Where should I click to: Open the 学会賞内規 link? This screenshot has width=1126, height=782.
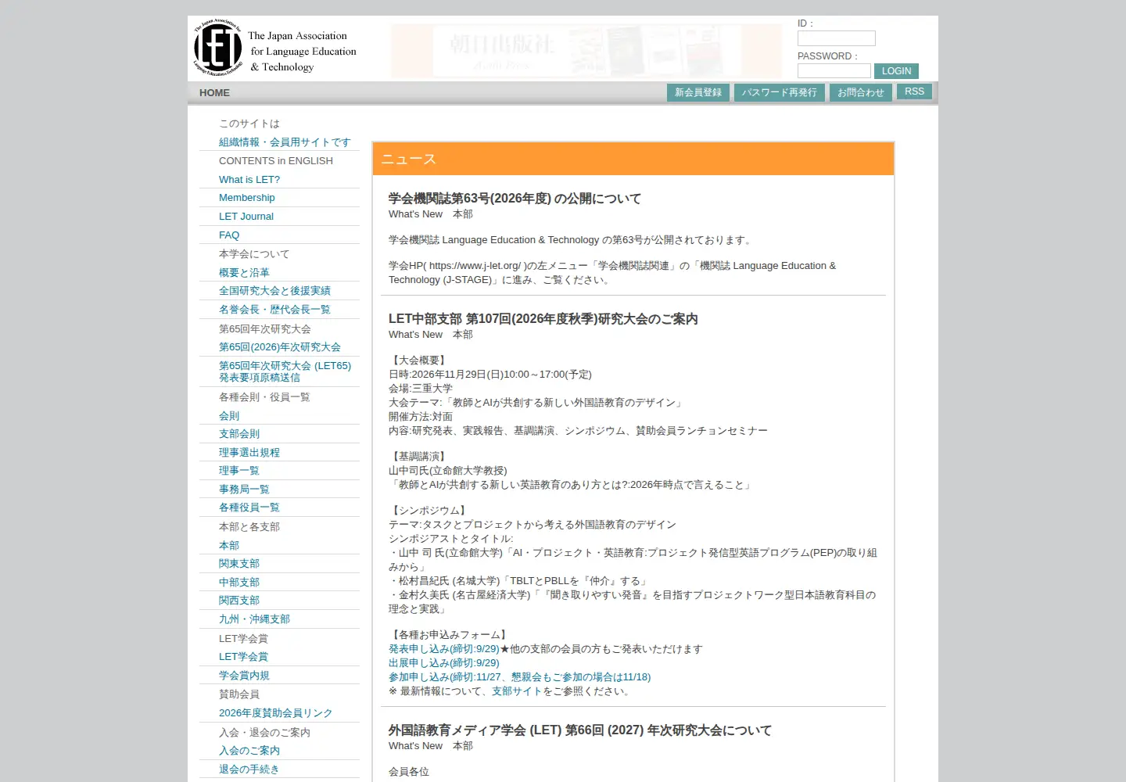pos(244,676)
